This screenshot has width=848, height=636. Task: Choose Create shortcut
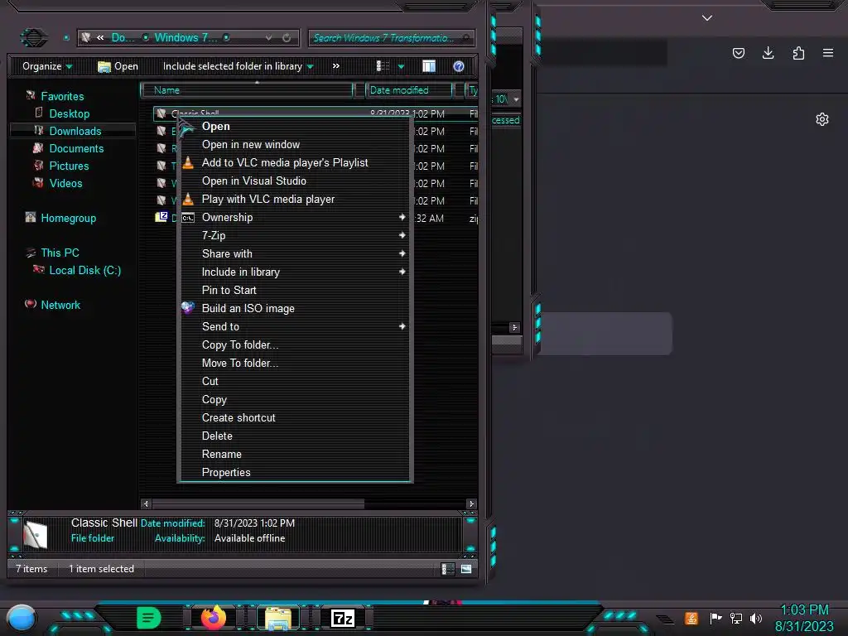coord(295,417)
